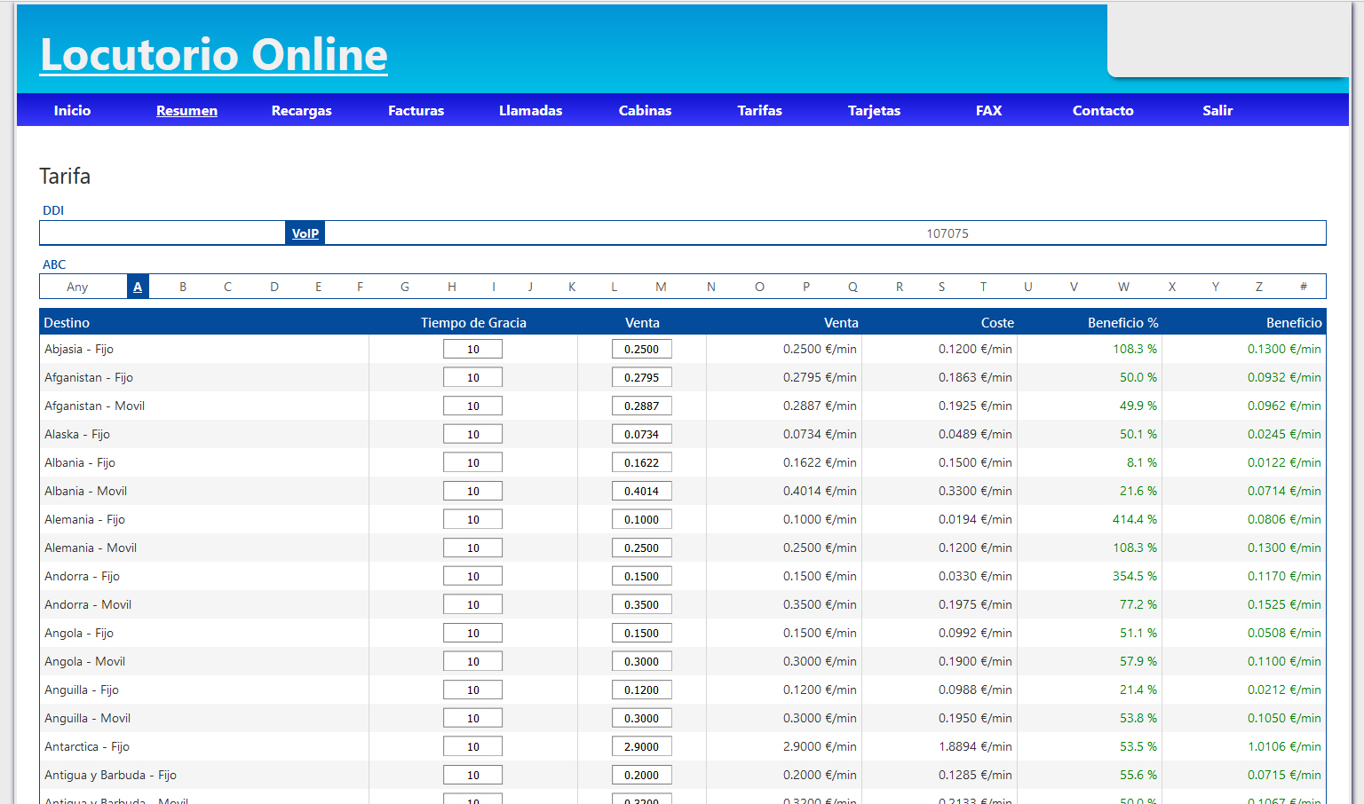The width and height of the screenshot is (1364, 804).
Task: Select the 8.1 % benefit value
Action: 1142,462
